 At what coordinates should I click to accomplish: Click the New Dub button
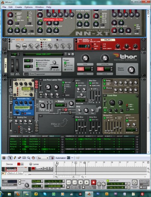pyautogui.click(x=99, y=184)
